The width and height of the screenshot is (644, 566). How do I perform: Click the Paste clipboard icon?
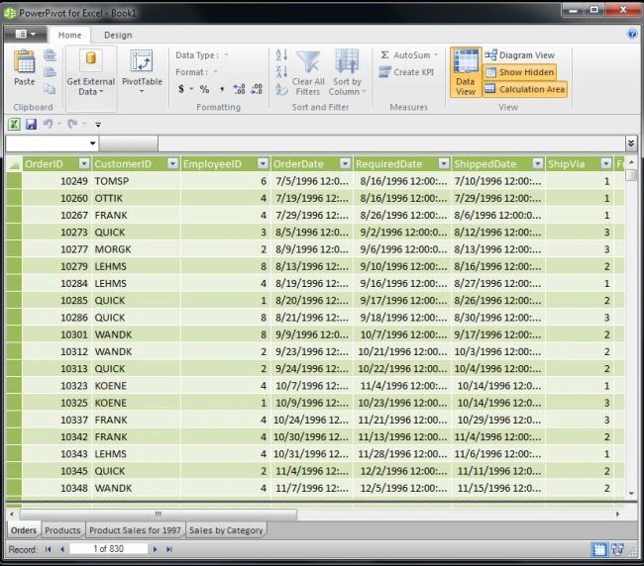coord(25,61)
